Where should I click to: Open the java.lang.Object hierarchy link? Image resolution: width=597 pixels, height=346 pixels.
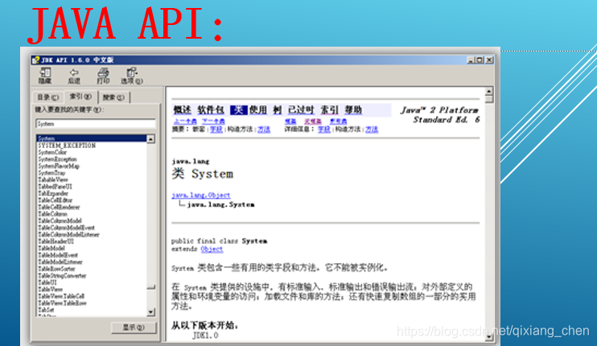click(200, 195)
